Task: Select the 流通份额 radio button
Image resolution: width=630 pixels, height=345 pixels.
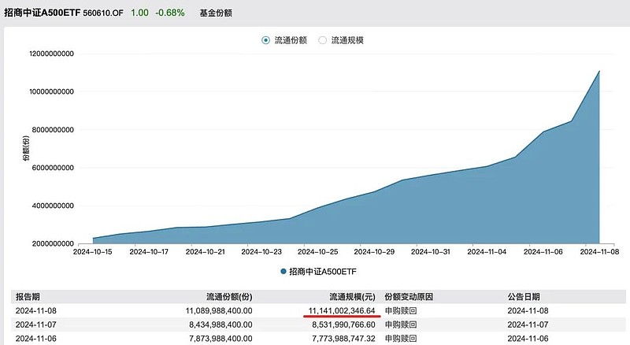Action: 265,40
